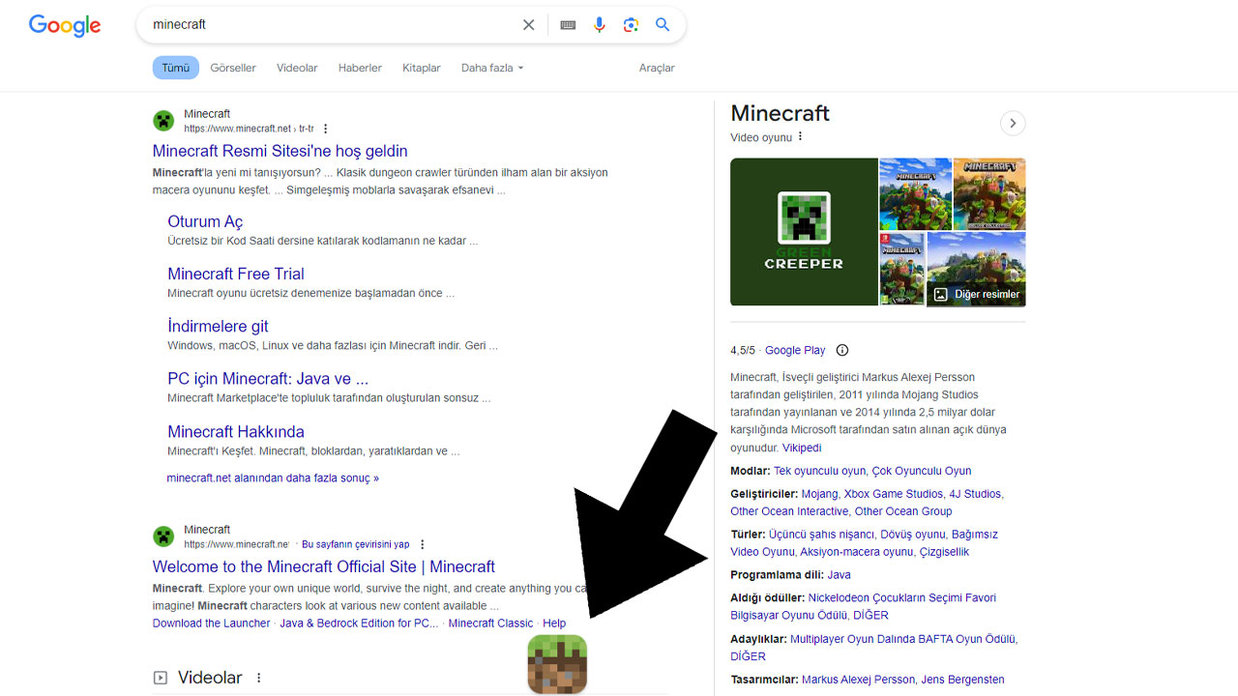Click the Markus Alexej Persson designer link
Viewport: 1238px width, 696px height.
click(858, 680)
